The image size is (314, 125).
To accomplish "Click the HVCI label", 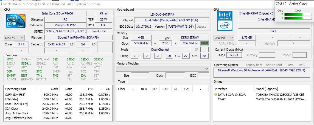I will pos(302,65).
